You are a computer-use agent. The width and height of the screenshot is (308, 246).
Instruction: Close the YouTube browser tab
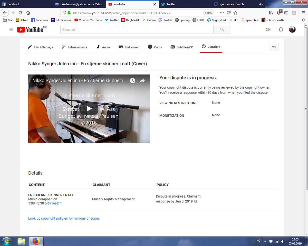[155, 4]
